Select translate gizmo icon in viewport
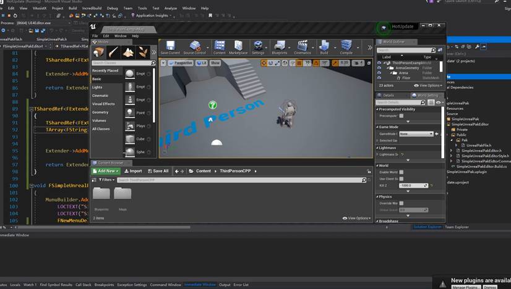 click(x=264, y=63)
